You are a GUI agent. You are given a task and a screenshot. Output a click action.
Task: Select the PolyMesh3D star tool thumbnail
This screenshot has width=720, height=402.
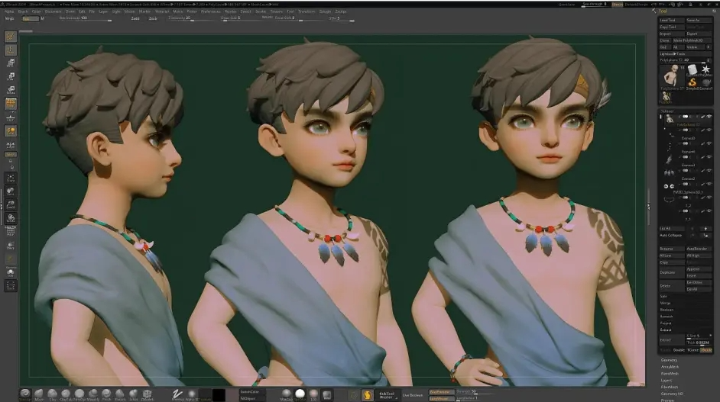tap(705, 69)
